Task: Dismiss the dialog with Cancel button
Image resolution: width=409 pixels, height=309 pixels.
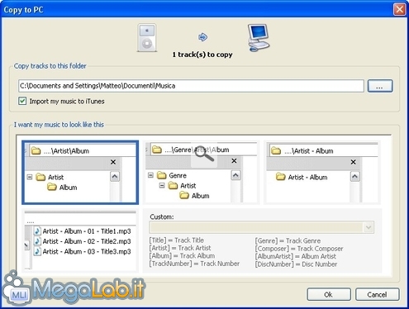Action: (377, 295)
